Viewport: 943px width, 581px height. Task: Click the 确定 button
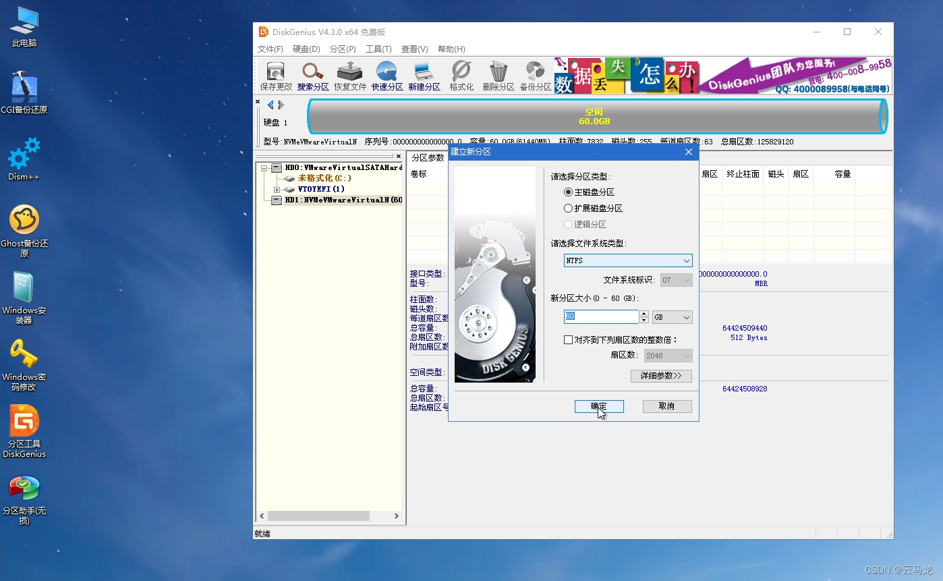click(598, 406)
